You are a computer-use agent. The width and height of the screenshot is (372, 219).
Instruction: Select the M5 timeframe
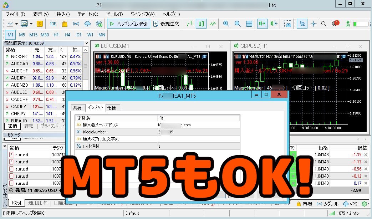[22, 35]
